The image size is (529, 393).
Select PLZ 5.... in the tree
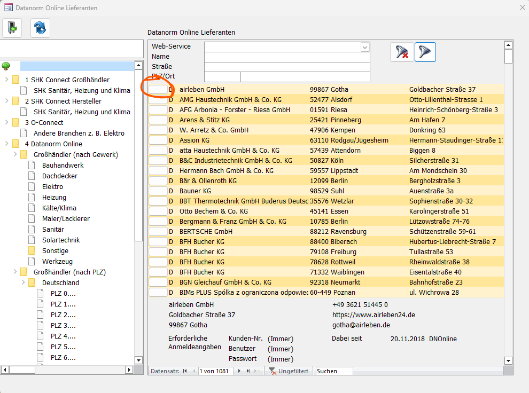(63, 347)
